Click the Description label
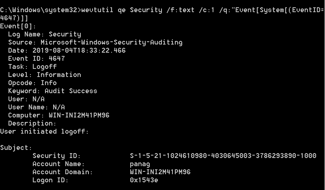 coord(32,124)
